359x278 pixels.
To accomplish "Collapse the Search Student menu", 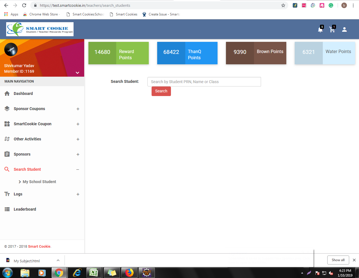I will coord(78,170).
